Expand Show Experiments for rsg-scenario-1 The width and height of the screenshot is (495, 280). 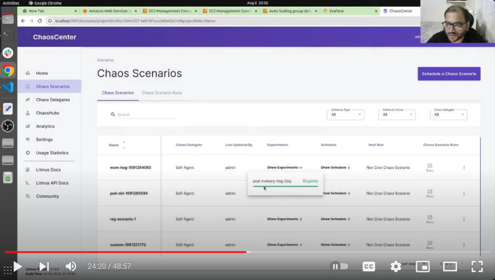click(285, 219)
